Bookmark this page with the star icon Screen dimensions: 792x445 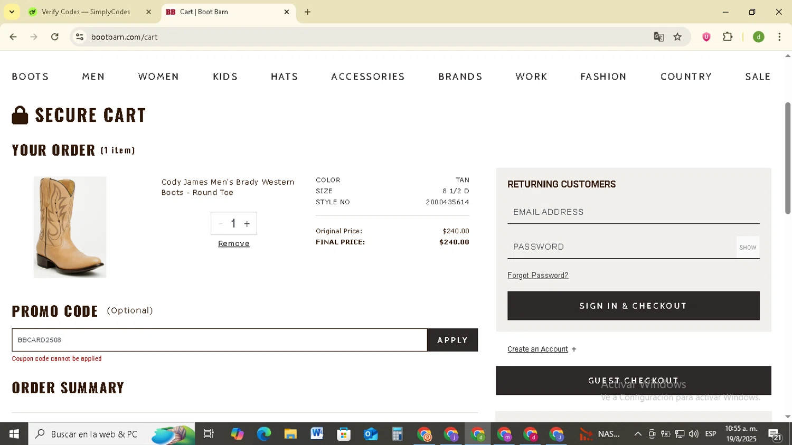[x=678, y=37]
